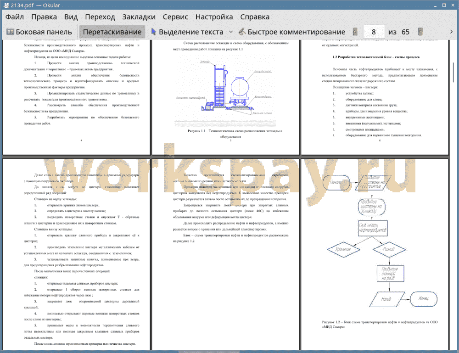Expand the selection tool dropdown arrow
The width and height of the screenshot is (459, 353).
pyautogui.click(x=231, y=32)
